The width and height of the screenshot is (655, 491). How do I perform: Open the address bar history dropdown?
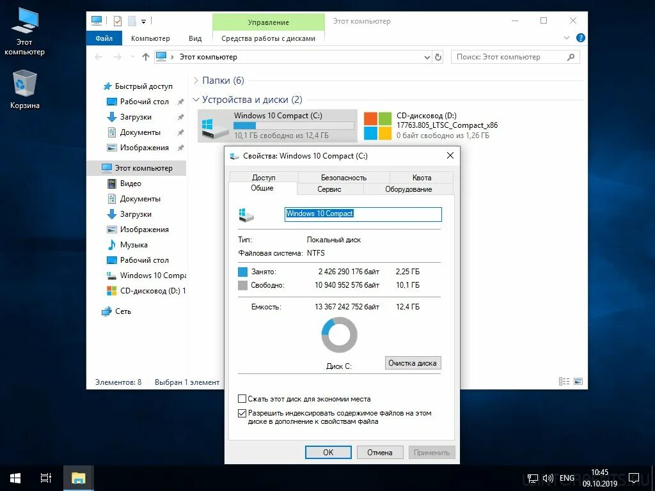pyautogui.click(x=427, y=57)
